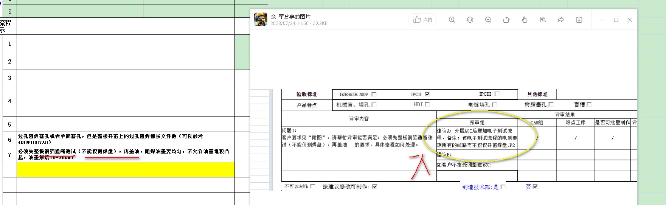Click the 其他标准 heading in the image

[537, 95]
